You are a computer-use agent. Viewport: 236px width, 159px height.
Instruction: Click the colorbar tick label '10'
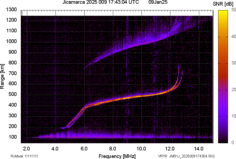point(234,116)
